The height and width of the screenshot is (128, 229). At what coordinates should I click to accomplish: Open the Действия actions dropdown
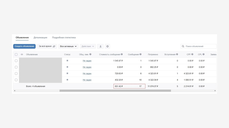88,46
